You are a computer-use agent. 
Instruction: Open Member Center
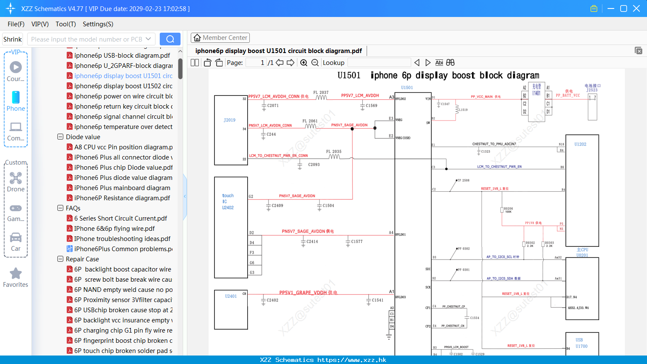[x=220, y=38]
